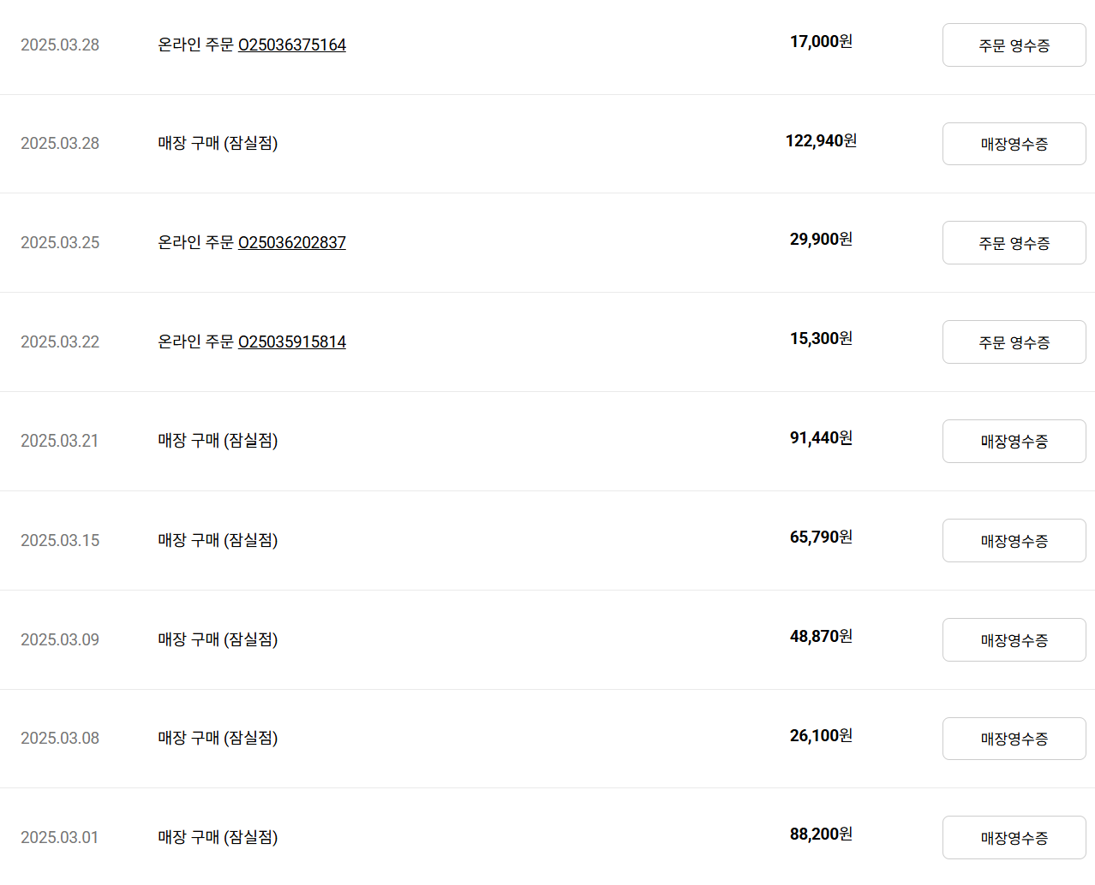View store receipt for 122,940원 purchase

[1014, 144]
